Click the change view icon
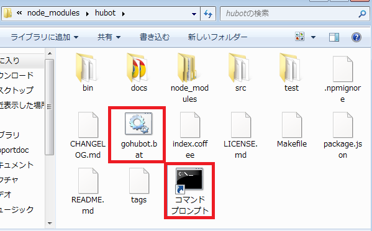Image resolution: width=372 pixels, height=231 pixels. click(x=299, y=37)
